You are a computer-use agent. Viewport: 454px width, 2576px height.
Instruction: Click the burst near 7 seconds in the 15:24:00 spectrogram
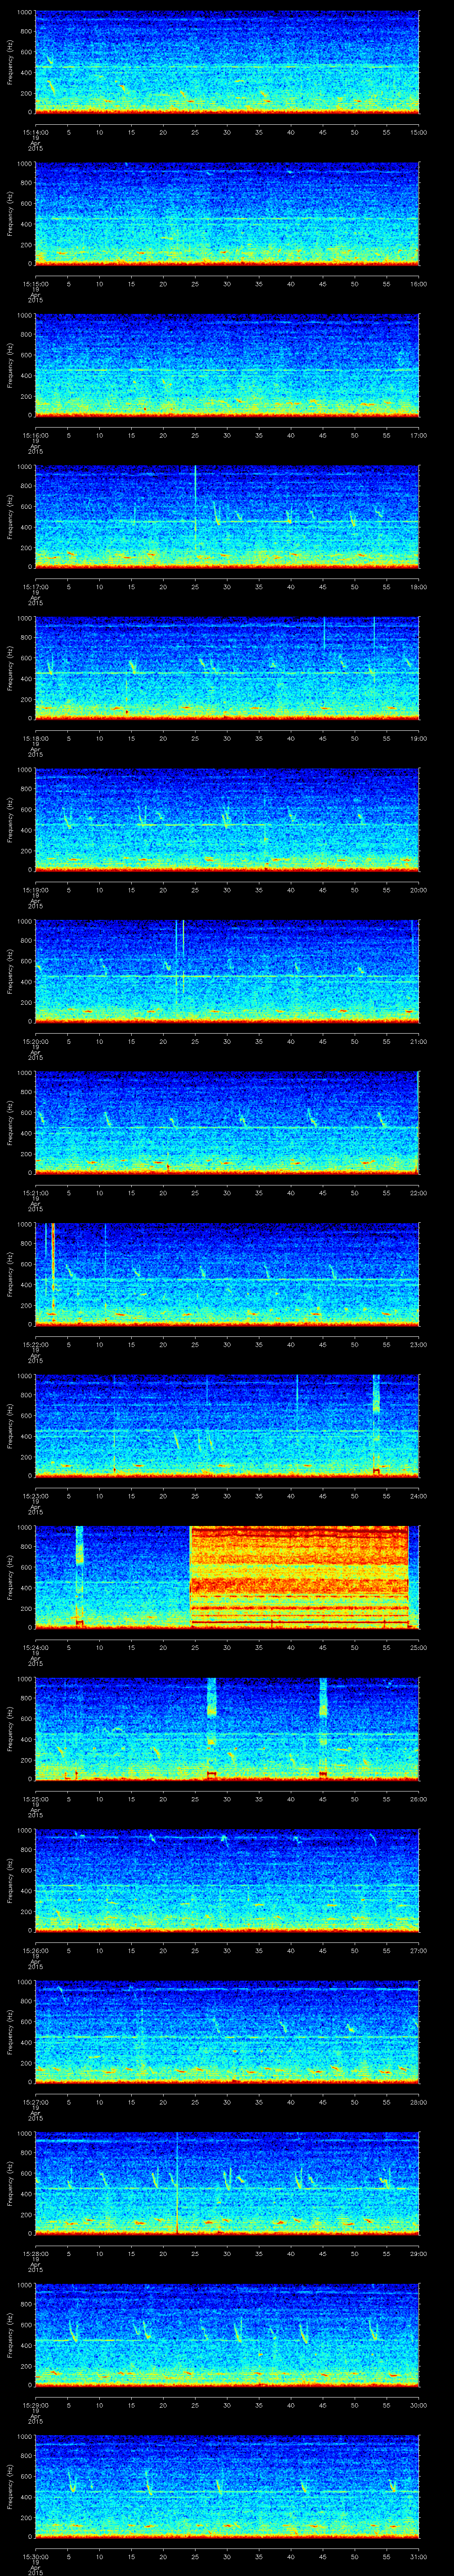coord(79,1576)
